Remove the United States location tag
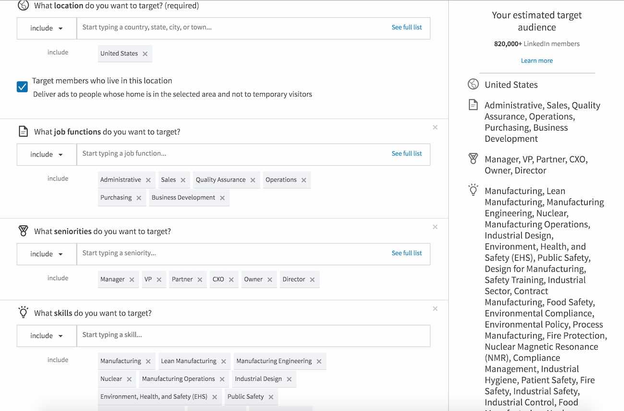624x411 pixels. (x=145, y=54)
